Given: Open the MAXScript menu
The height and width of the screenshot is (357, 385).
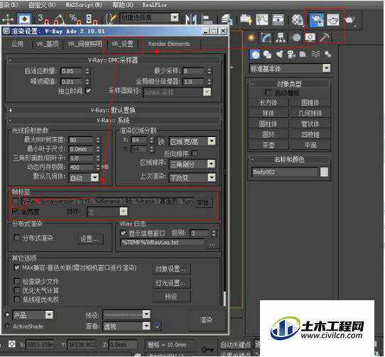Looking at the screenshot, I should [x=84, y=5].
